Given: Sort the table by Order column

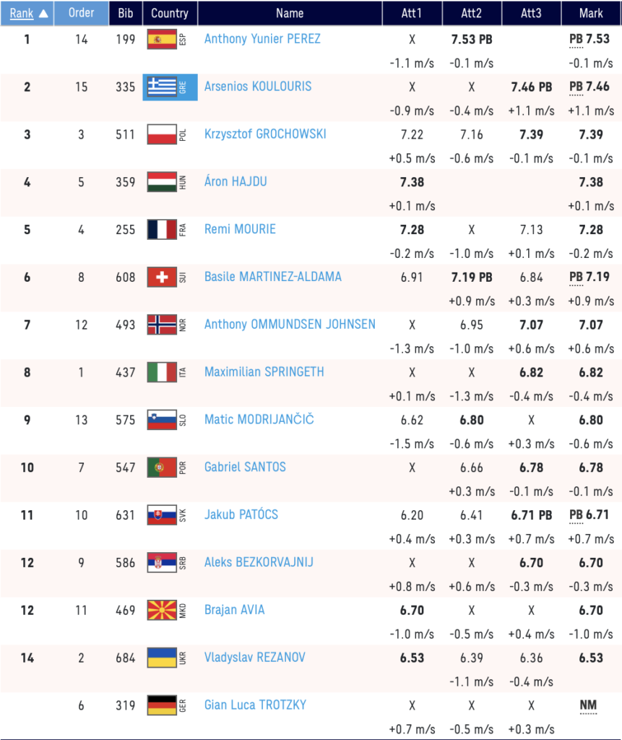Looking at the screenshot, I should click(x=81, y=13).
